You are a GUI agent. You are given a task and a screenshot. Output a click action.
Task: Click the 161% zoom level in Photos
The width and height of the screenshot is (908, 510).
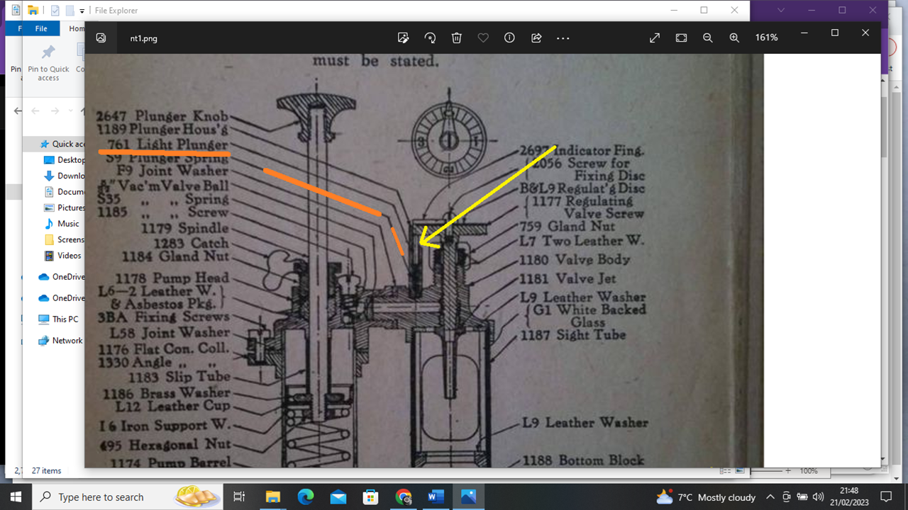point(766,38)
